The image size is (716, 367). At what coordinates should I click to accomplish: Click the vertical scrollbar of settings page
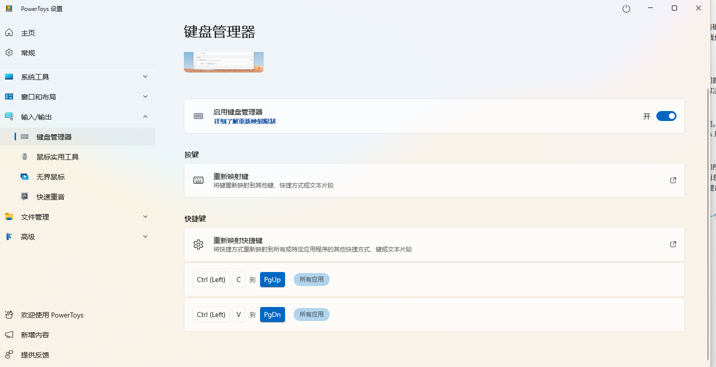coord(708,224)
